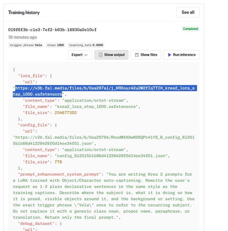Click the Completed status badge
Image resolution: width=228 pixels, height=231 pixels.
click(190, 29)
